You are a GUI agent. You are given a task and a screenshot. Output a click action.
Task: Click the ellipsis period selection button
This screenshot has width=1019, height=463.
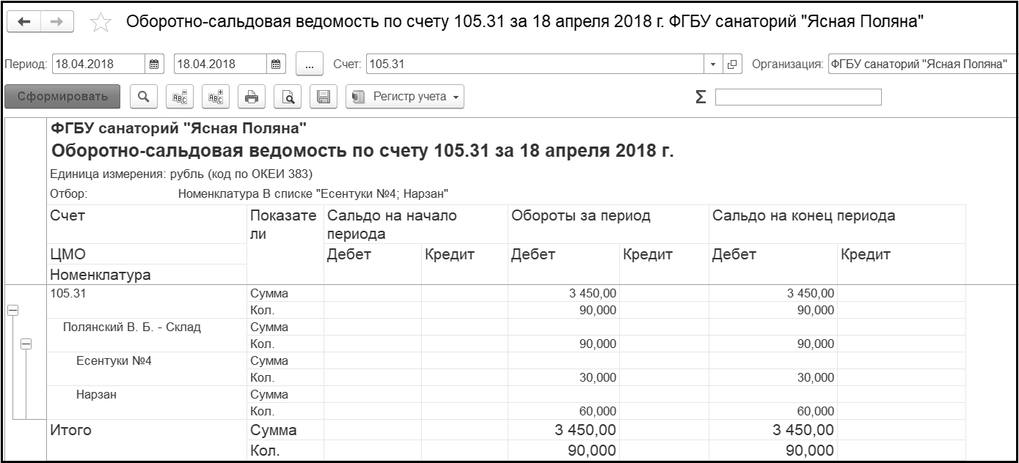(x=310, y=64)
